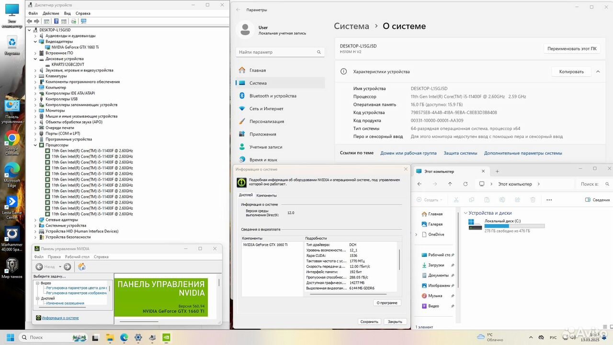Click the Windows Start button

pyautogui.click(x=10, y=337)
